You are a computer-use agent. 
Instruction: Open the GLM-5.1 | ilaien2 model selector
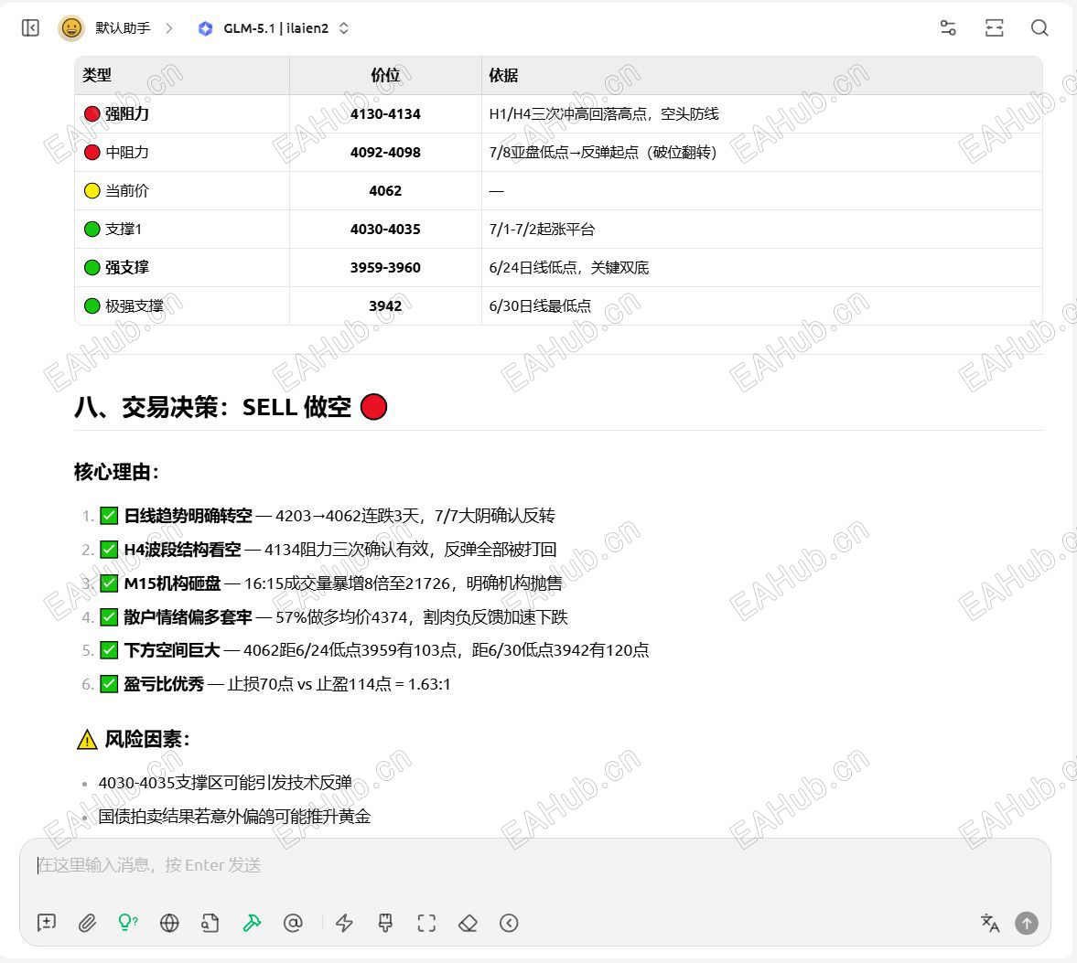[x=275, y=28]
